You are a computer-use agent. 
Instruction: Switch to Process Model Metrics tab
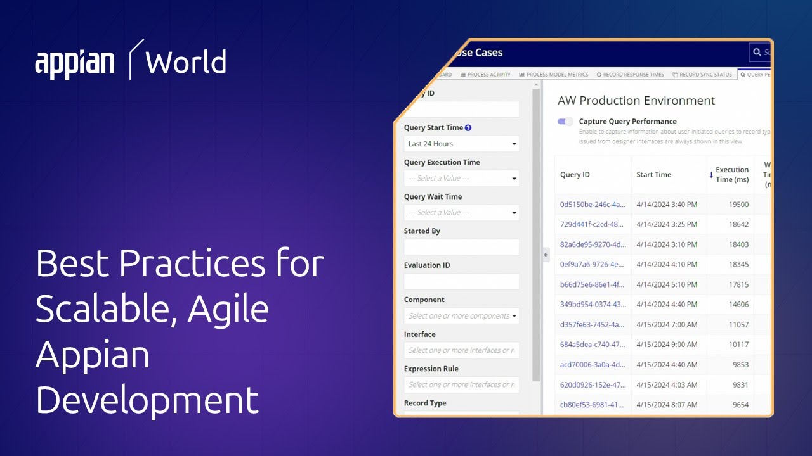click(554, 75)
